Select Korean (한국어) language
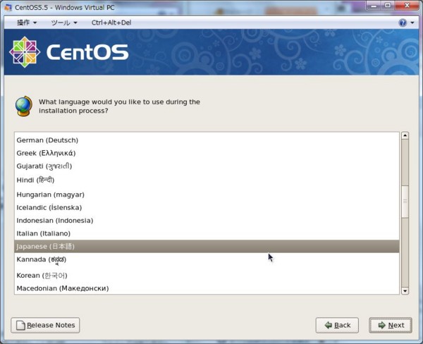 [207, 275]
